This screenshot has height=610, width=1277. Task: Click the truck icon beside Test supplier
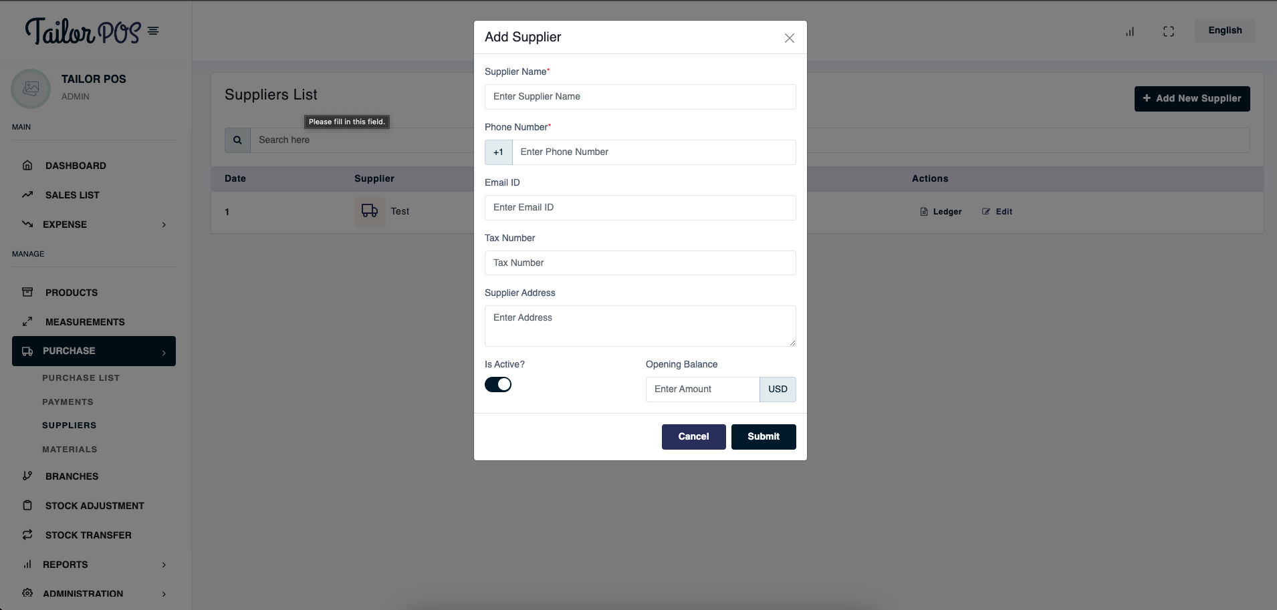coord(370,211)
